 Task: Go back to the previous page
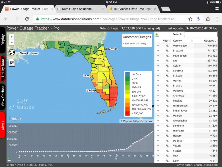(6, 19)
